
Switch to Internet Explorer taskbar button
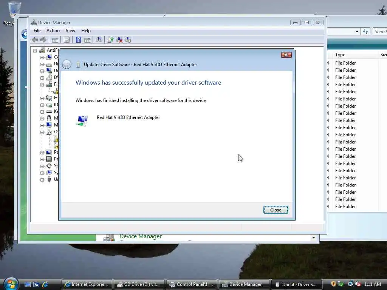coord(87,284)
